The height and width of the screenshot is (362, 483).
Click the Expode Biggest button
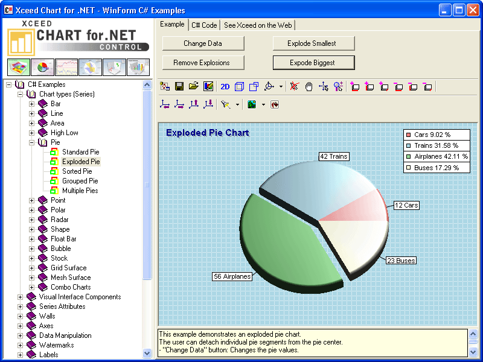(x=313, y=63)
